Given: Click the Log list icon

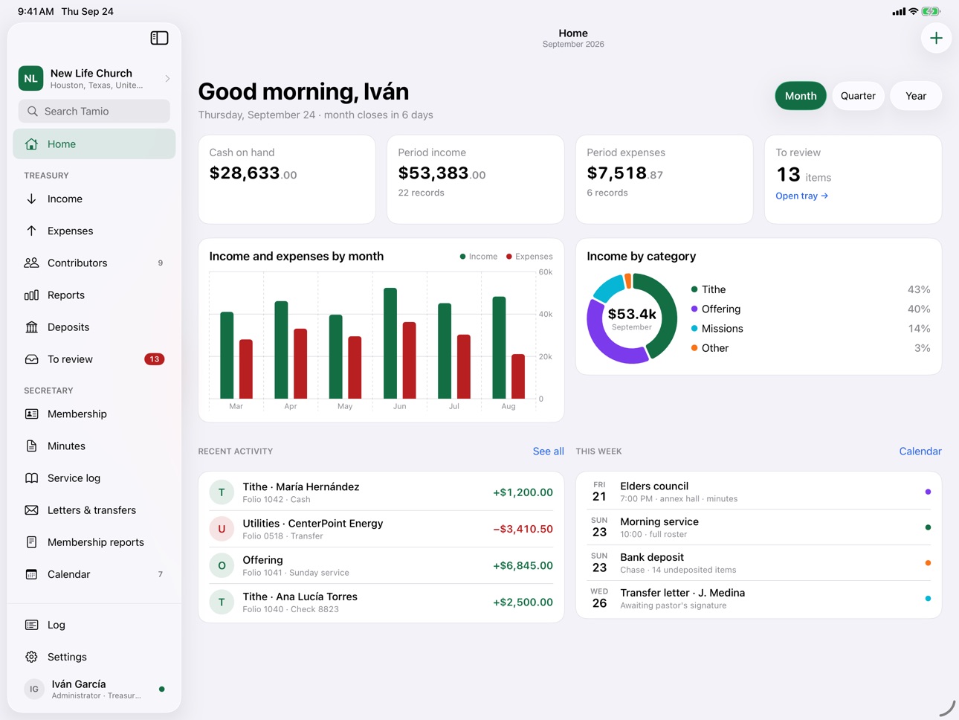Looking at the screenshot, I should [x=31, y=624].
